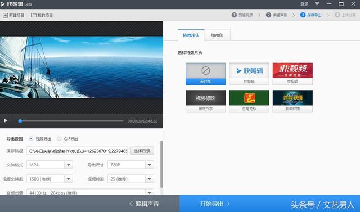Select 视频导出 radio button
360x212 pixels.
(31, 139)
